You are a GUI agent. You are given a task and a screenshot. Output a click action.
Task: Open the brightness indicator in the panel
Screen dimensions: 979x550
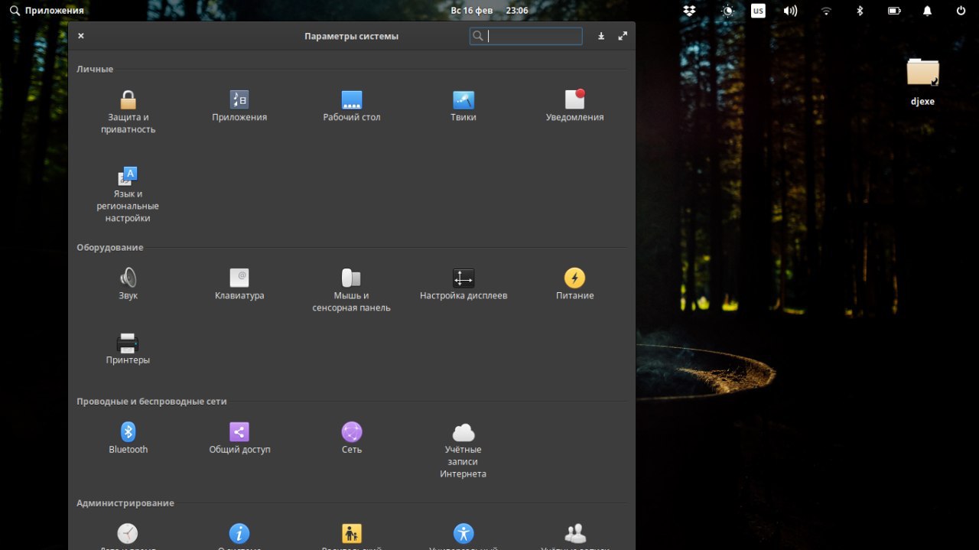(x=727, y=11)
